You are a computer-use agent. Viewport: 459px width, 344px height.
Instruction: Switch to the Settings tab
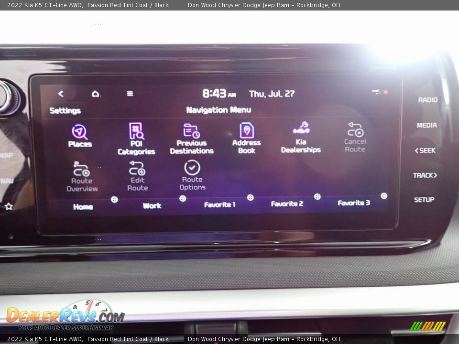66,110
